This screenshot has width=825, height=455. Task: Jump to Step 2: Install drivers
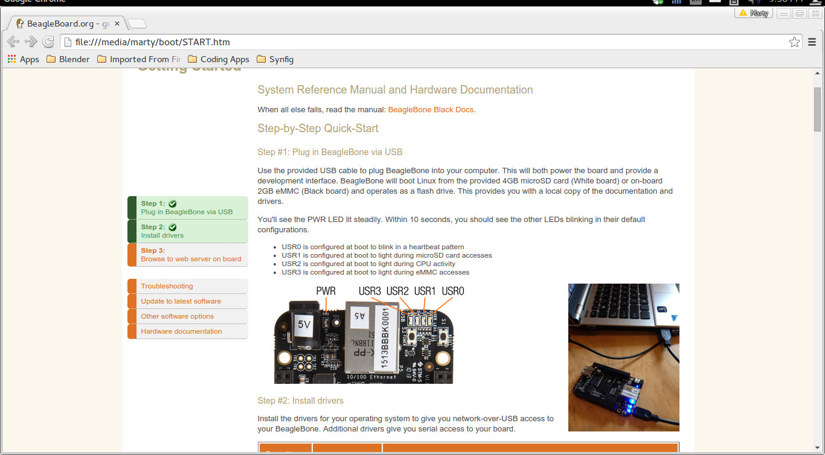(x=188, y=231)
